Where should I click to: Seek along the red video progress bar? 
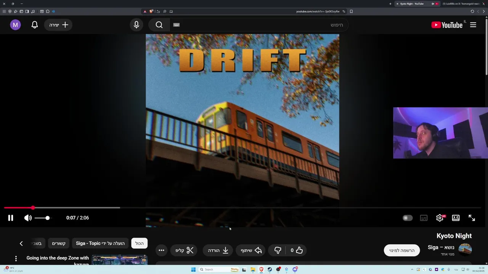click(242, 208)
